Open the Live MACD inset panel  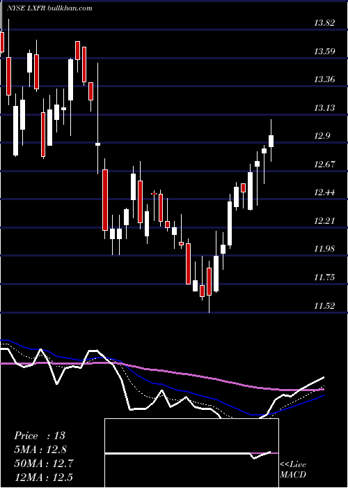tap(191, 453)
